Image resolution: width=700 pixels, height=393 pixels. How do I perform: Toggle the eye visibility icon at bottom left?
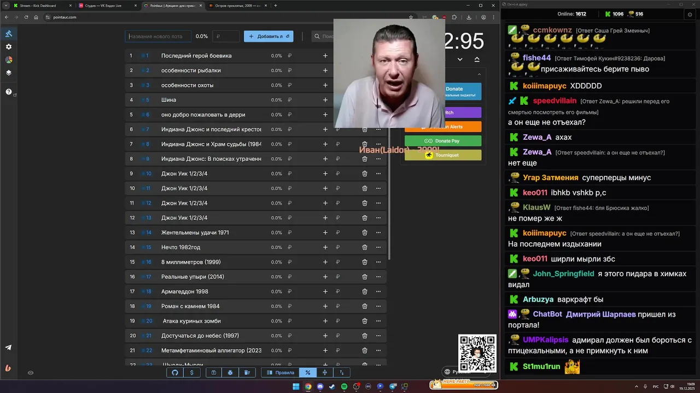[x=31, y=373]
